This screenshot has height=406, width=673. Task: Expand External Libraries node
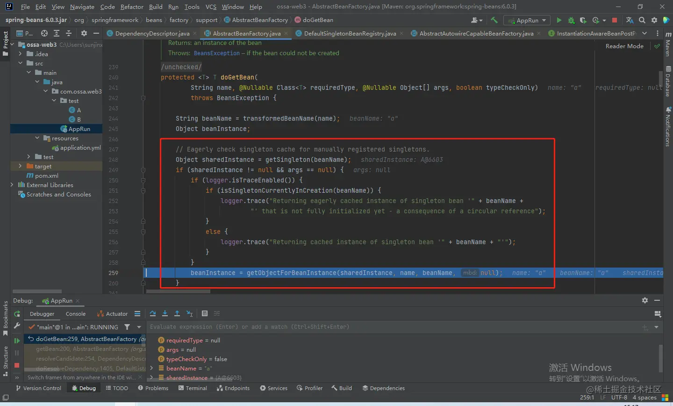(12, 185)
